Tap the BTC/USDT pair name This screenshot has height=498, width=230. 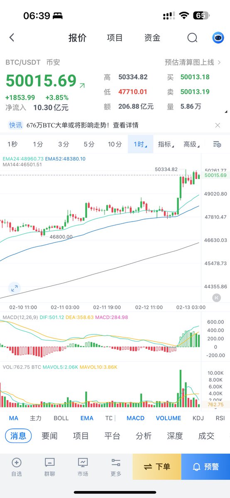pos(23,62)
